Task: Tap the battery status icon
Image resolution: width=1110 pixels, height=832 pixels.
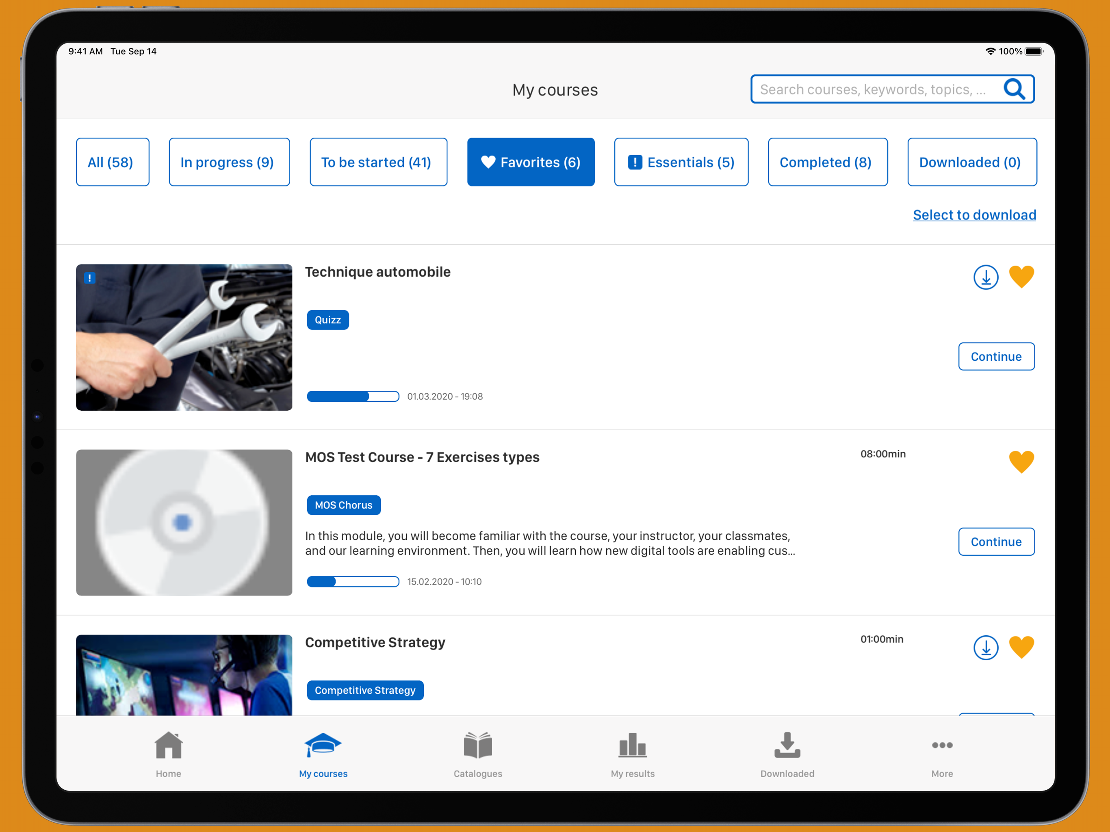Action: pyautogui.click(x=1034, y=51)
